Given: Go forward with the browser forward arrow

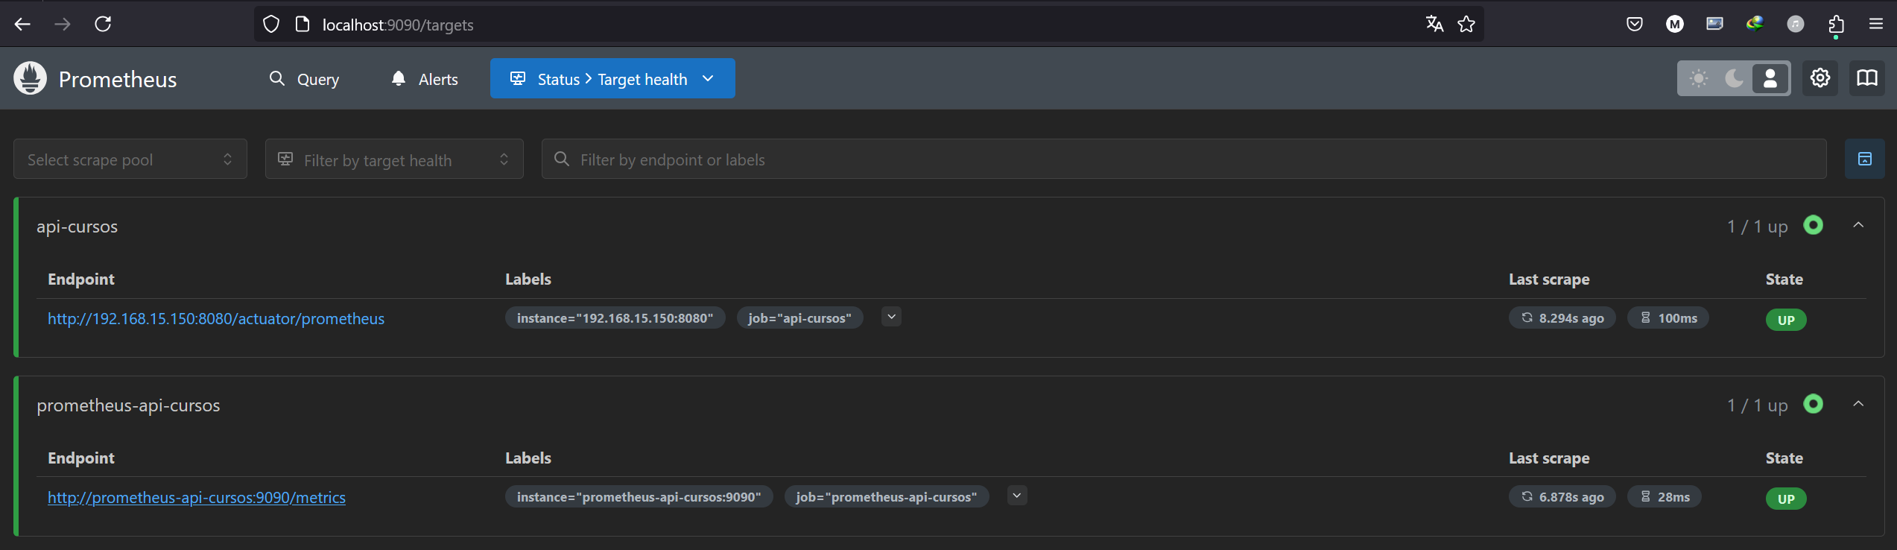Looking at the screenshot, I should [x=63, y=25].
